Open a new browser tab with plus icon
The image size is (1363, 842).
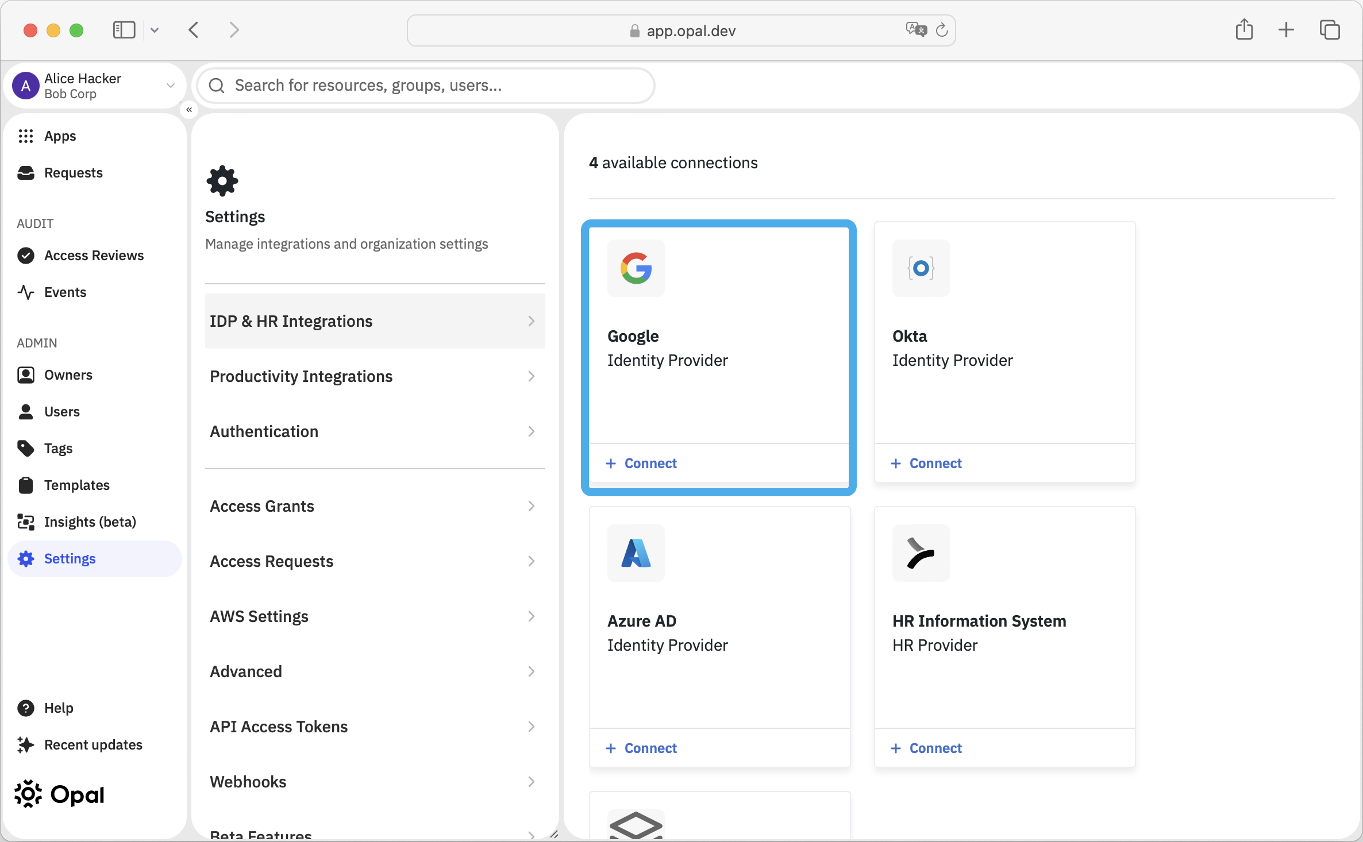point(1287,30)
